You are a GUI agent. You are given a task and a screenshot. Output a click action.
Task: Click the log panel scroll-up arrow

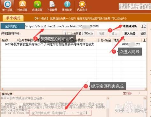click(x=108, y=98)
